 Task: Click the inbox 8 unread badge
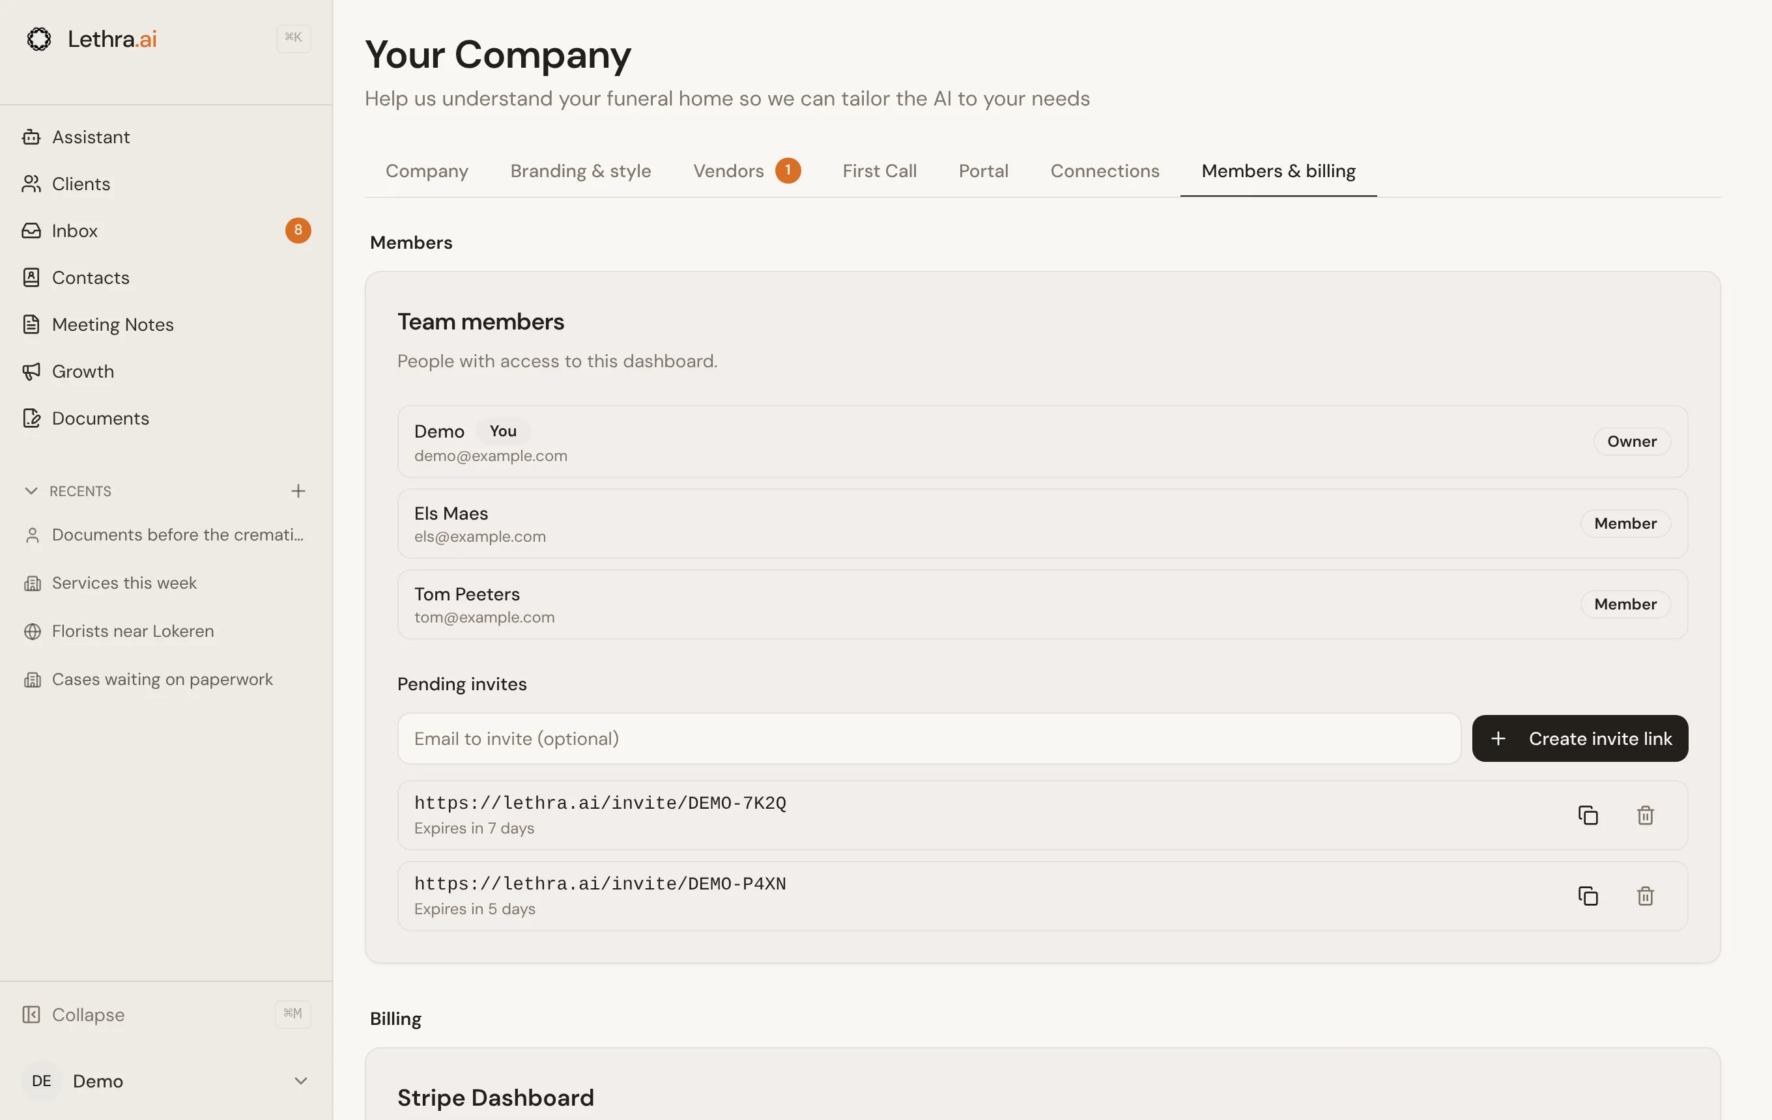pyautogui.click(x=298, y=230)
